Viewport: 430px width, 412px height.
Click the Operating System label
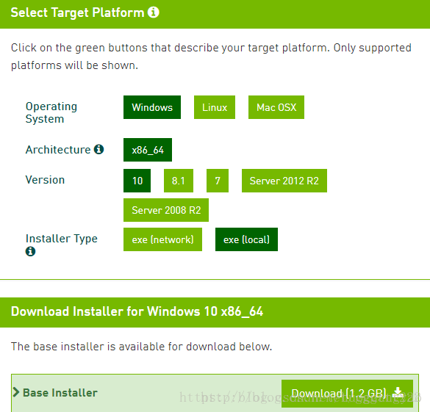[x=51, y=112]
